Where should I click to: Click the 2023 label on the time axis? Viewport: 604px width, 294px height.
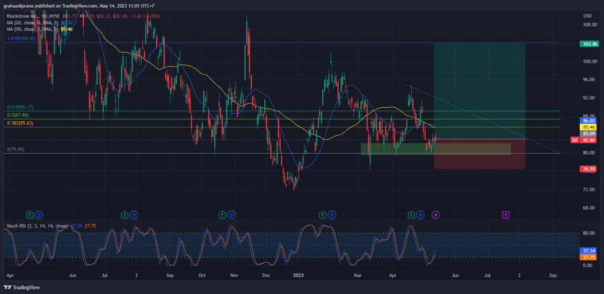pos(298,276)
